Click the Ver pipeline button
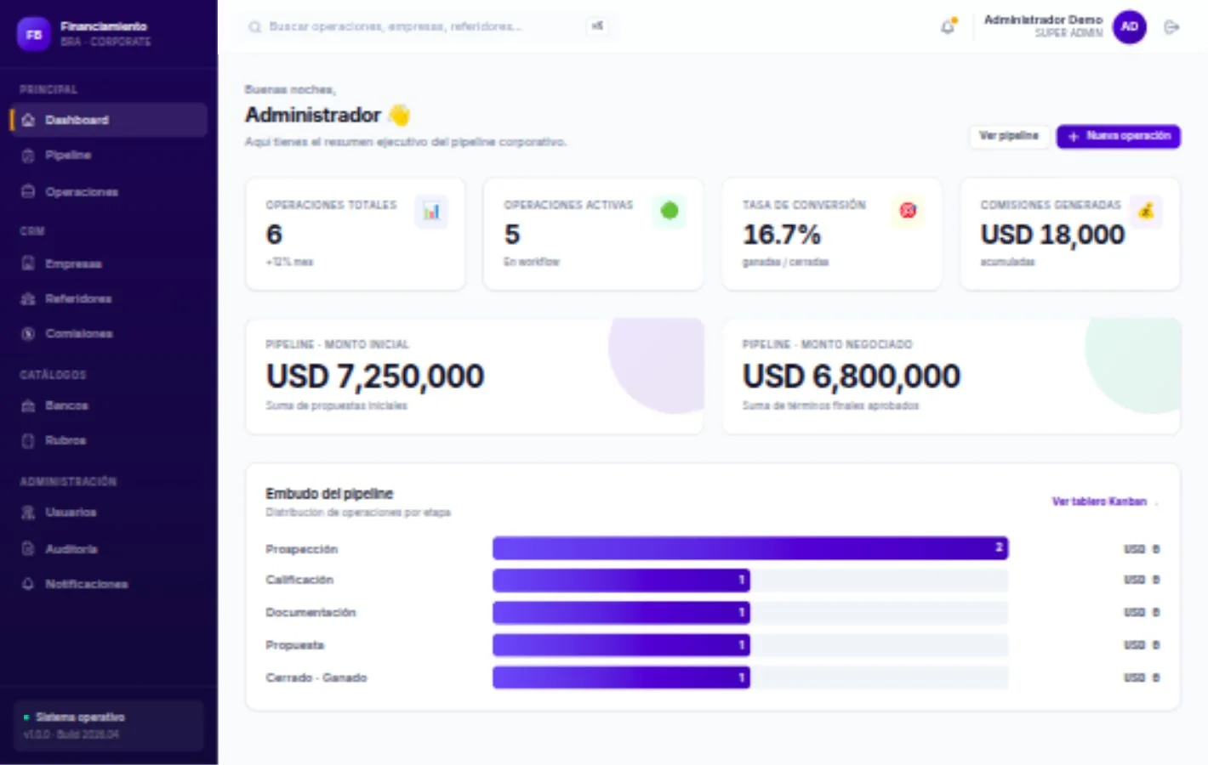Screen dimensions: 1208x765 (x=1008, y=136)
